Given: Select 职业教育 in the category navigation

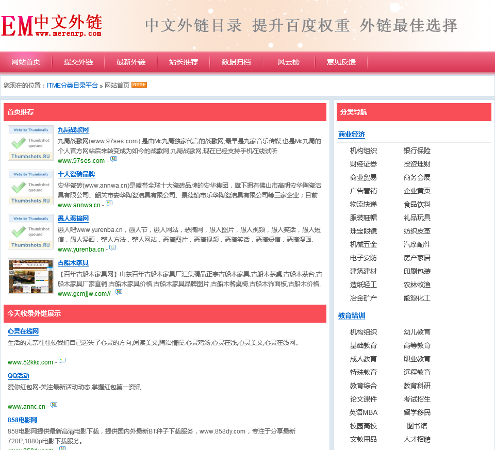Looking at the screenshot, I should [417, 359].
